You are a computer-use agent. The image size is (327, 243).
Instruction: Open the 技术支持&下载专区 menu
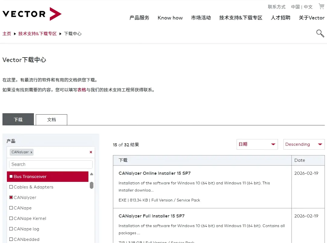coord(241,18)
